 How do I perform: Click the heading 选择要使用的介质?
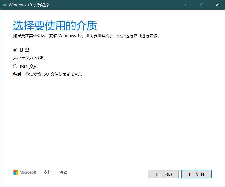click(55, 25)
